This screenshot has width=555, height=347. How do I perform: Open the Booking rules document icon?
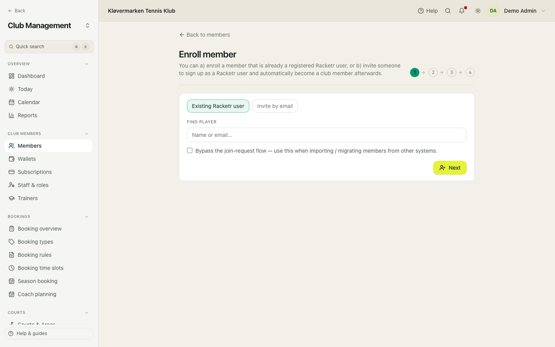click(x=12, y=255)
